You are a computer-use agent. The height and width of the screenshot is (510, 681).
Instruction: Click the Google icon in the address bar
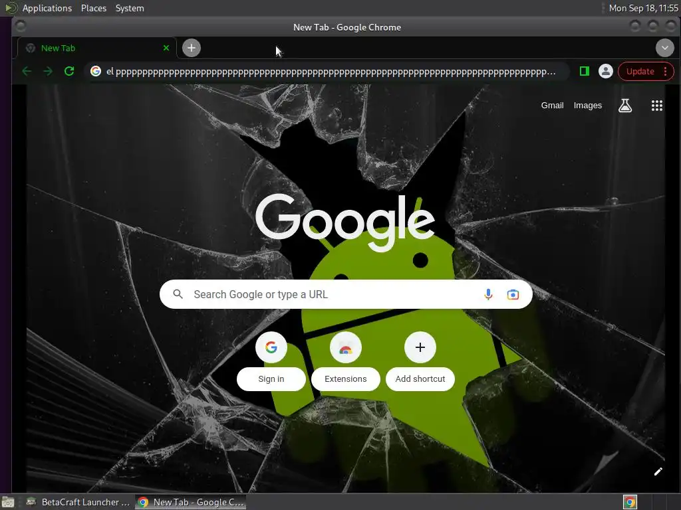[x=96, y=71]
